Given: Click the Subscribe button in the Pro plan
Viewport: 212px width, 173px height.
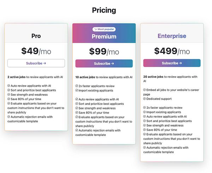Looking at the screenshot, I should coord(36,63).
